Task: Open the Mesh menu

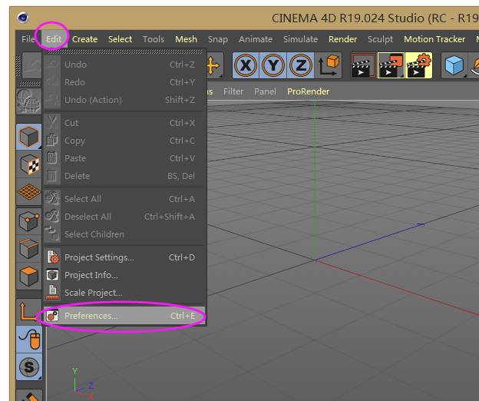Action: click(186, 39)
